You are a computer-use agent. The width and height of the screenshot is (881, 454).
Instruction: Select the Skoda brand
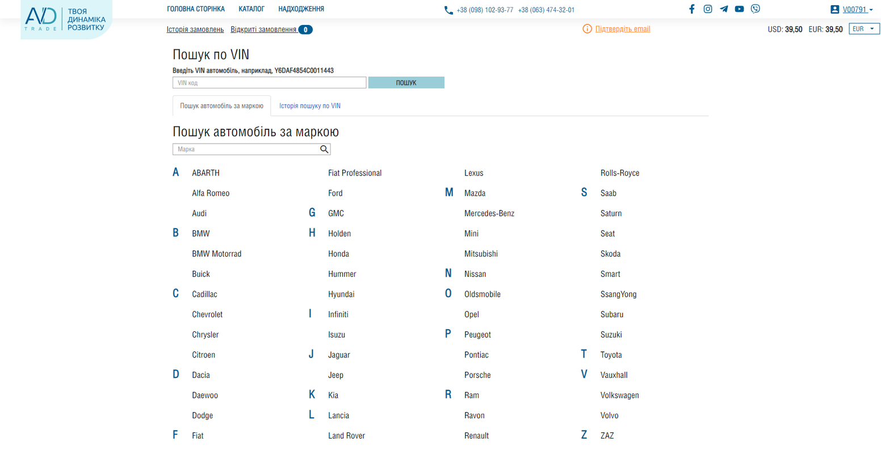point(610,254)
